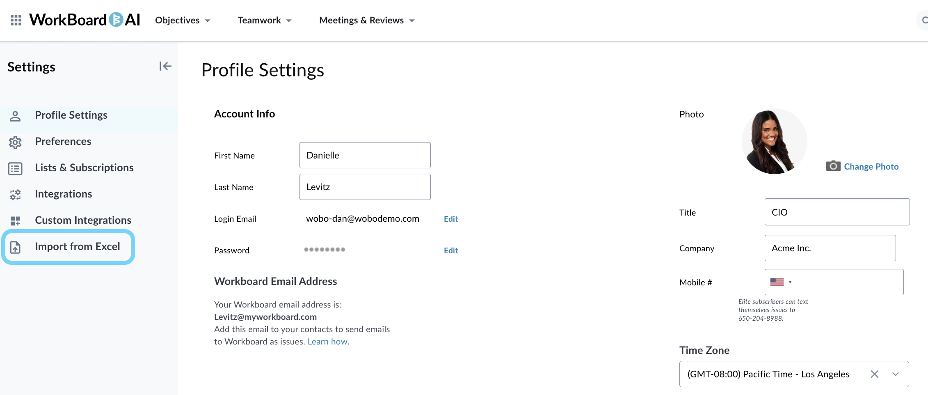
Task: Edit the Login Email
Action: 451,219
